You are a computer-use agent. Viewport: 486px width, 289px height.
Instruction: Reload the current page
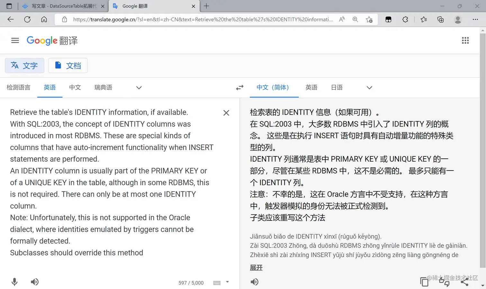pos(27,20)
